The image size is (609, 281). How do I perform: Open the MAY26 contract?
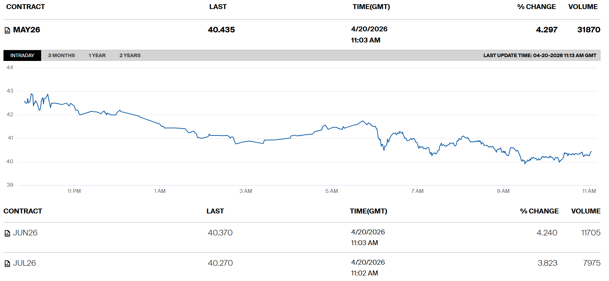point(26,30)
